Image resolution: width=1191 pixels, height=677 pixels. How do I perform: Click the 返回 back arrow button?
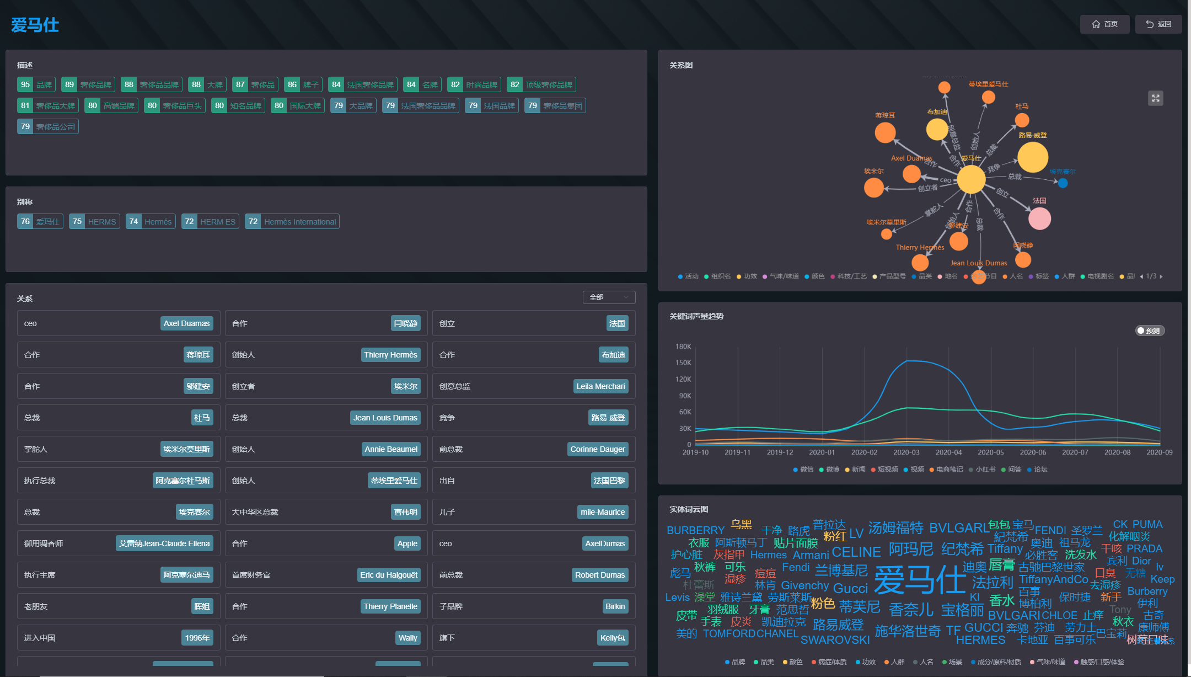[1158, 24]
